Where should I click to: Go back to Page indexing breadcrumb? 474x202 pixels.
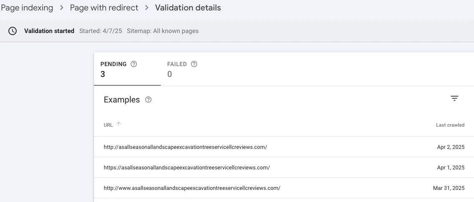pyautogui.click(x=27, y=8)
